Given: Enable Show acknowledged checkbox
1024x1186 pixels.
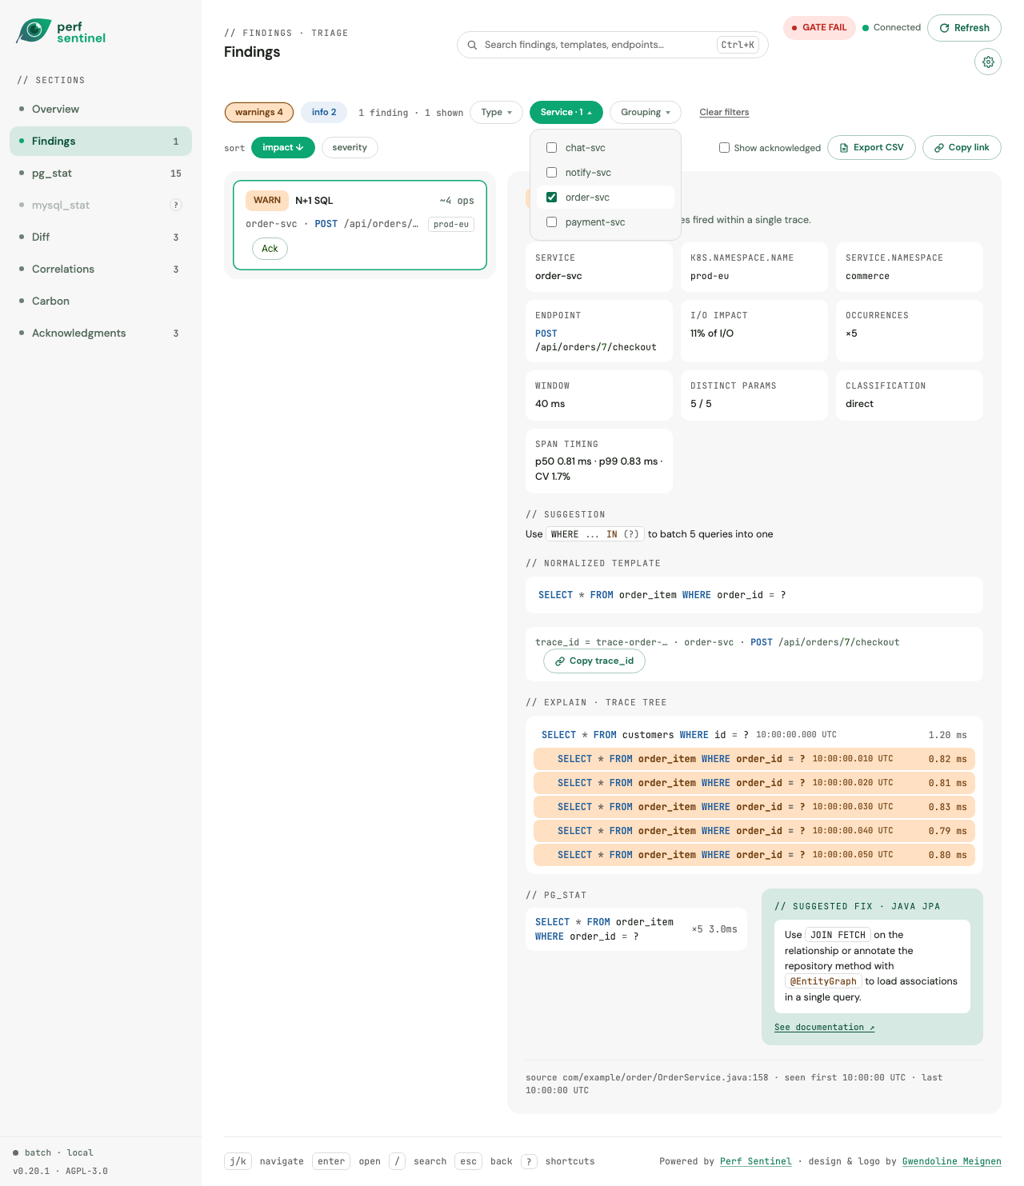Looking at the screenshot, I should (724, 148).
